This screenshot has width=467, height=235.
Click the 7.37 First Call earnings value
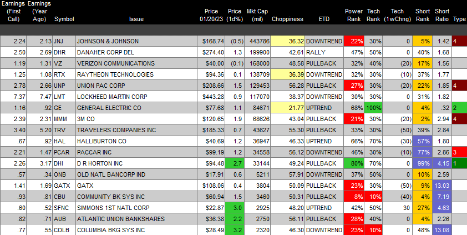point(13,97)
